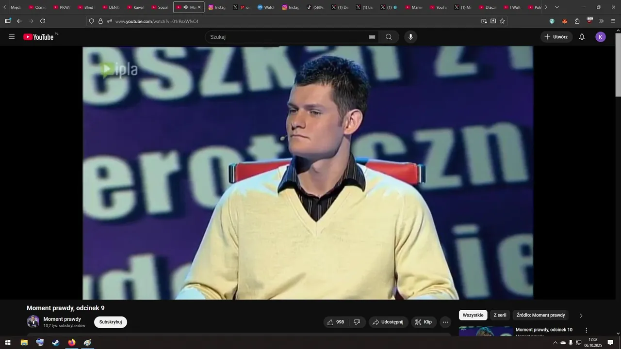
Task: Show site security lock information
Action: pyautogui.click(x=100, y=21)
